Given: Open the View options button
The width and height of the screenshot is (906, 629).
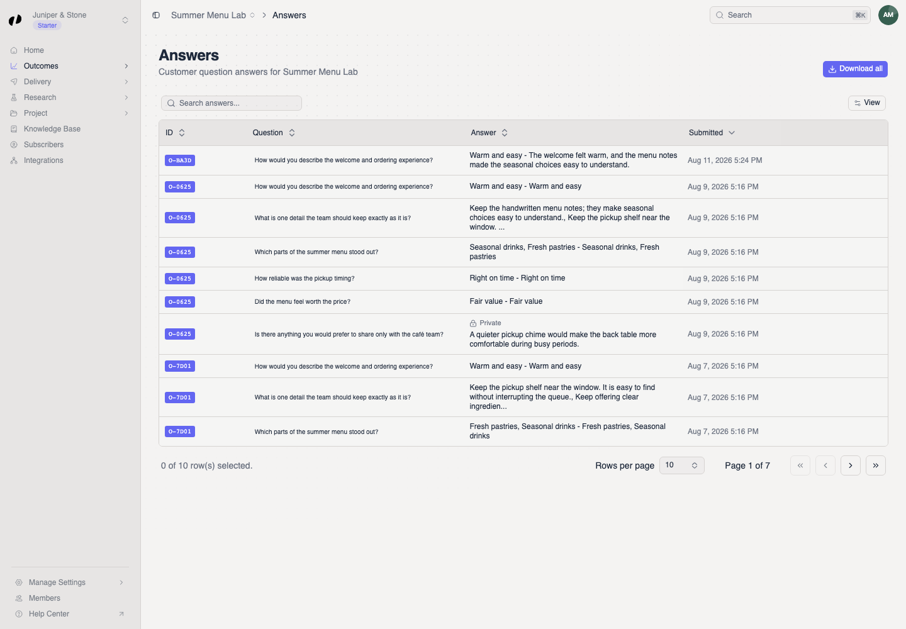Looking at the screenshot, I should pyautogui.click(x=867, y=103).
